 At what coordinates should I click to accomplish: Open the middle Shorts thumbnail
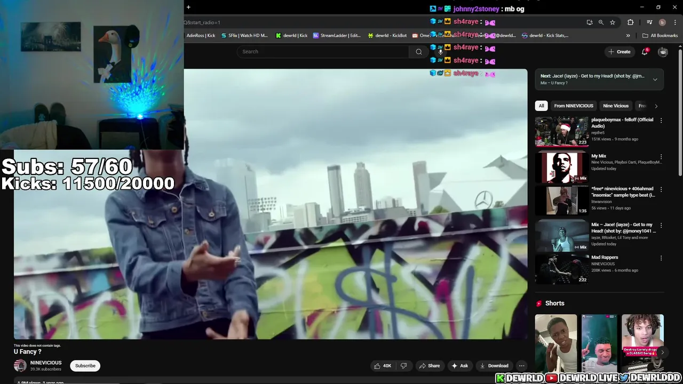(x=599, y=343)
